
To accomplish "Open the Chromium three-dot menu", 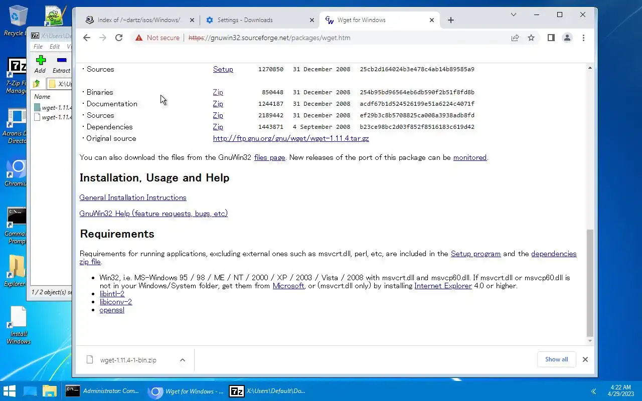I will [583, 38].
